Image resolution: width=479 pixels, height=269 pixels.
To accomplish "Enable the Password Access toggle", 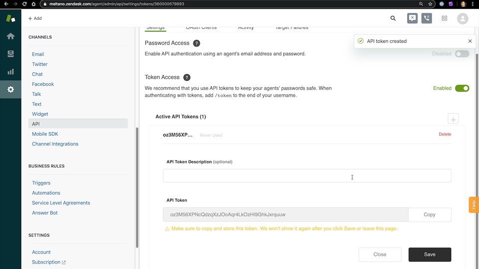I will click(x=462, y=54).
